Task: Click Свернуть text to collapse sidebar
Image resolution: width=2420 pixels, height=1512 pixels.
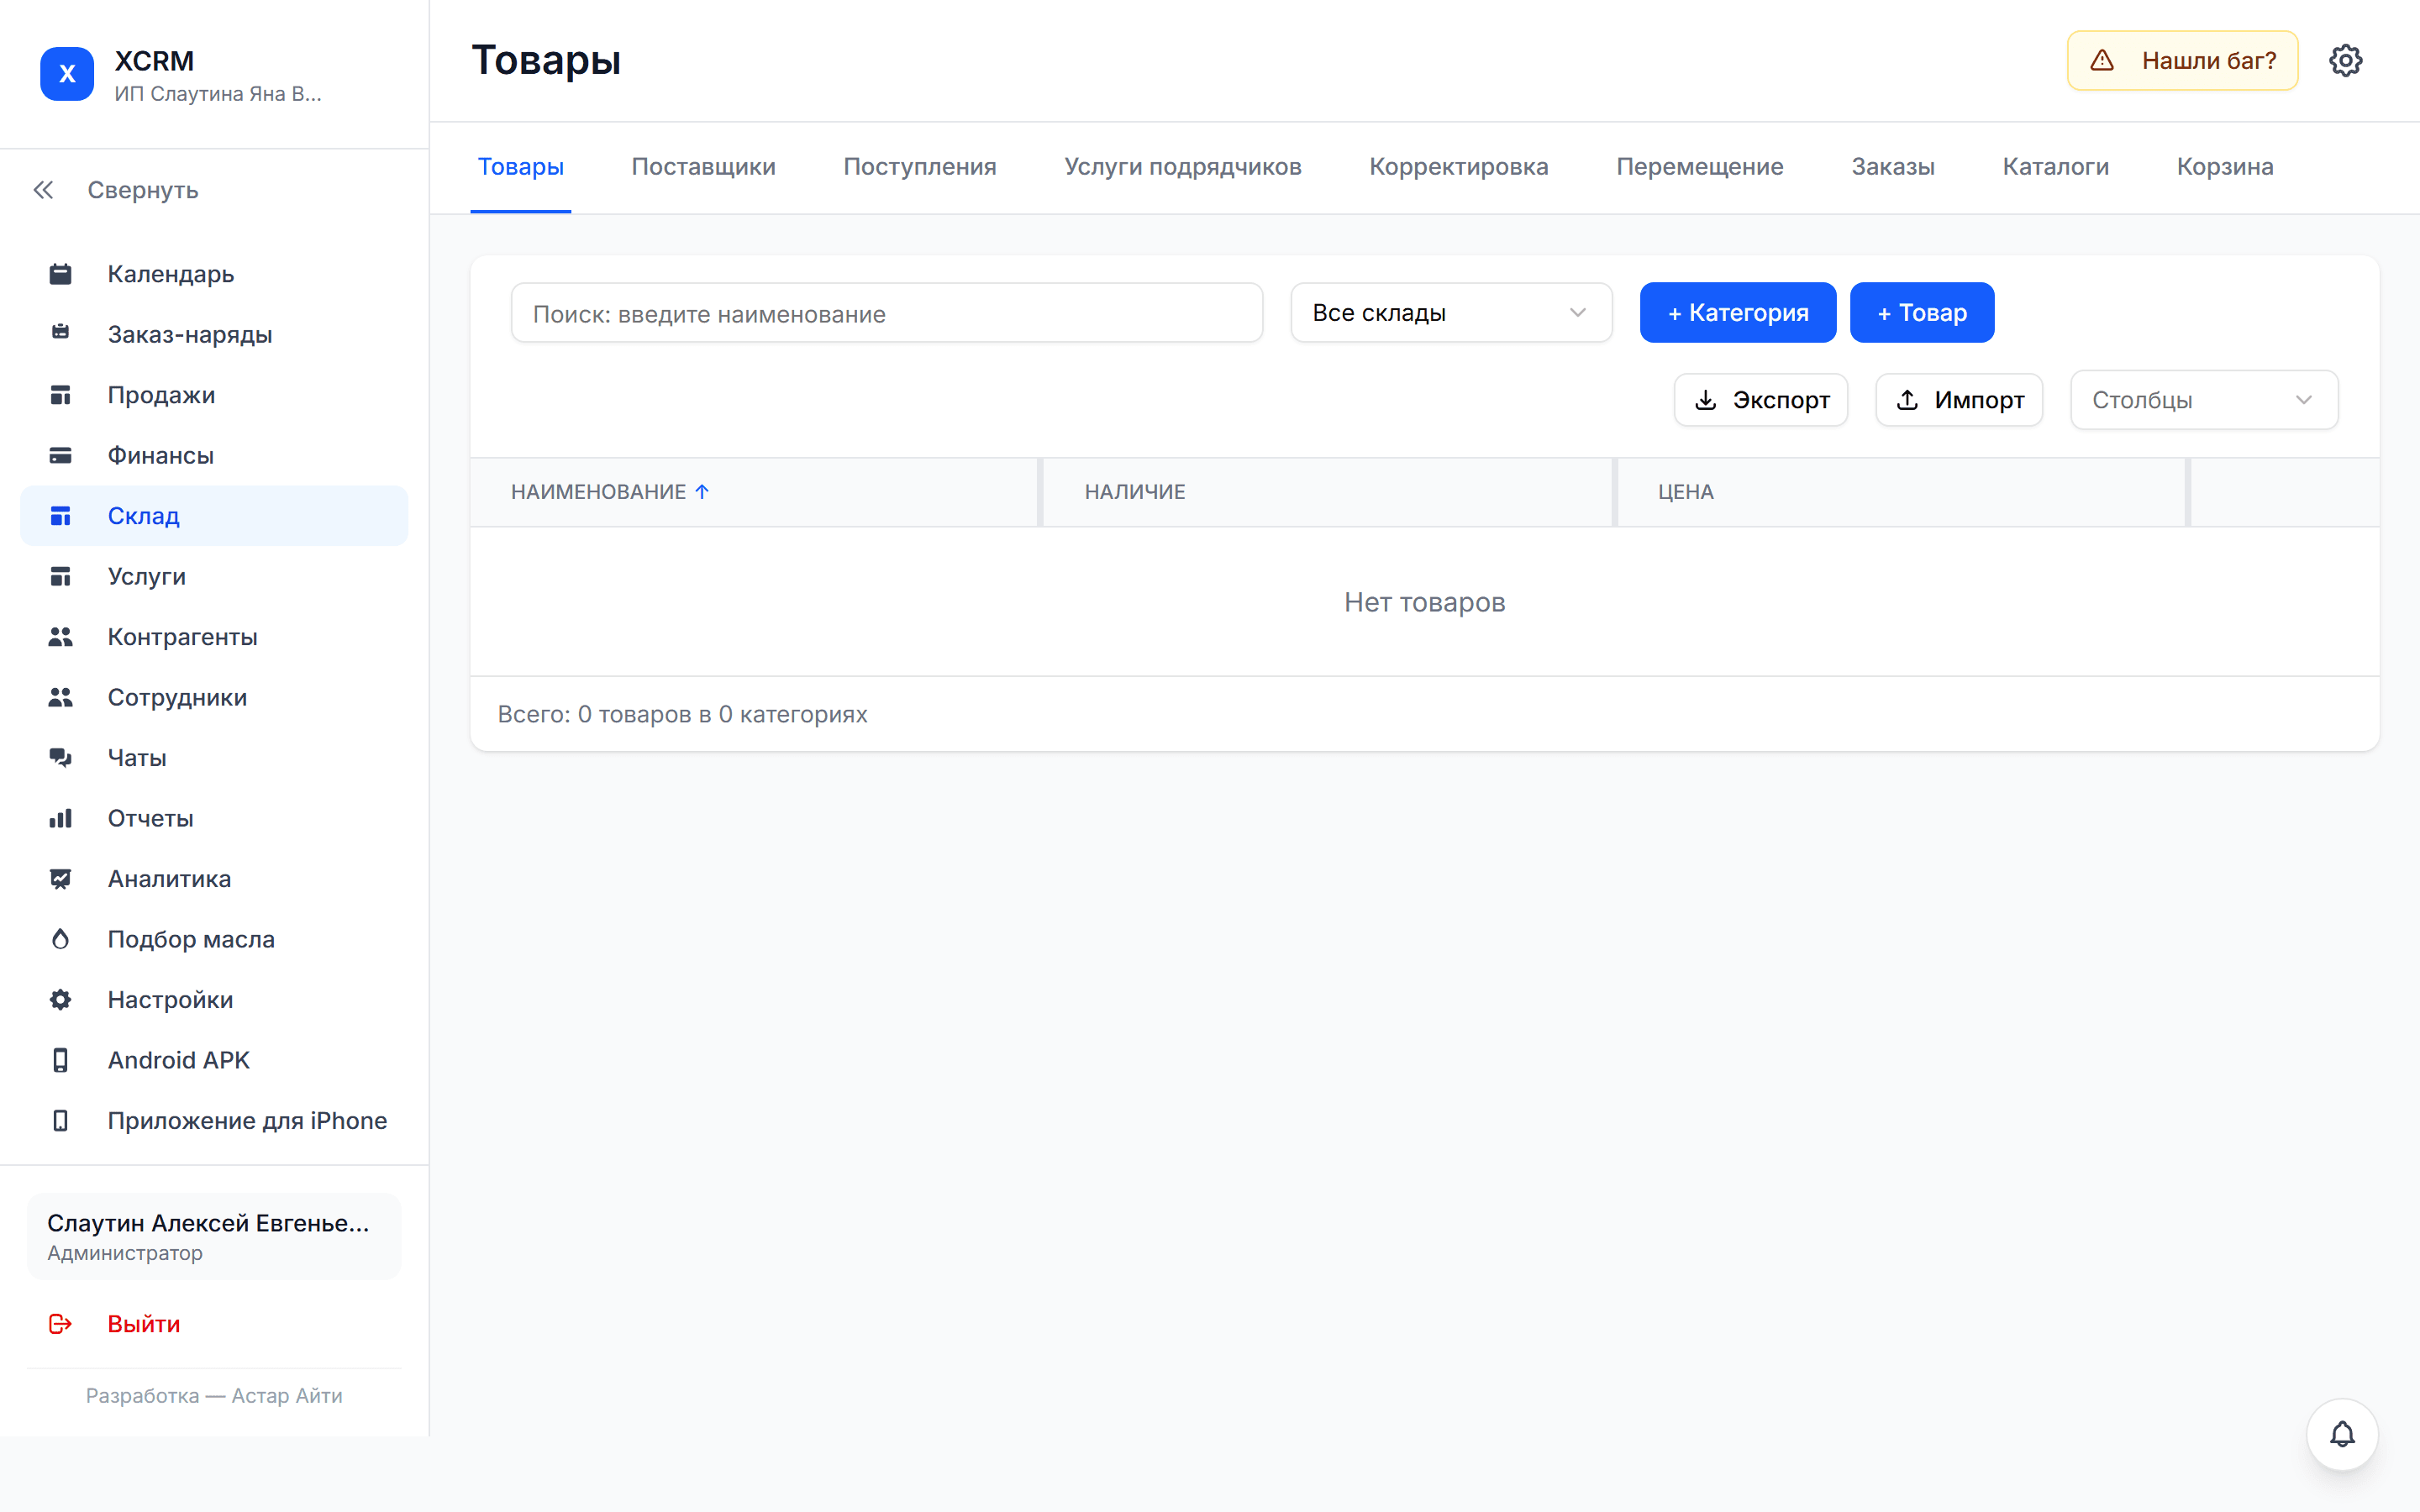Action: pos(143,190)
